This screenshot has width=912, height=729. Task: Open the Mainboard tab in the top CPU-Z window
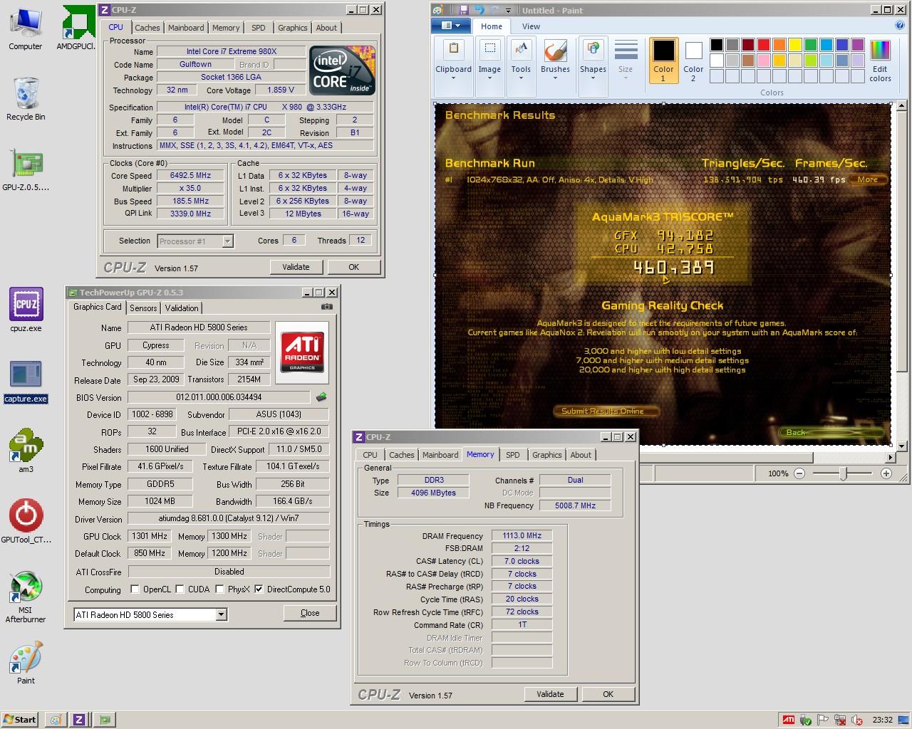click(186, 28)
